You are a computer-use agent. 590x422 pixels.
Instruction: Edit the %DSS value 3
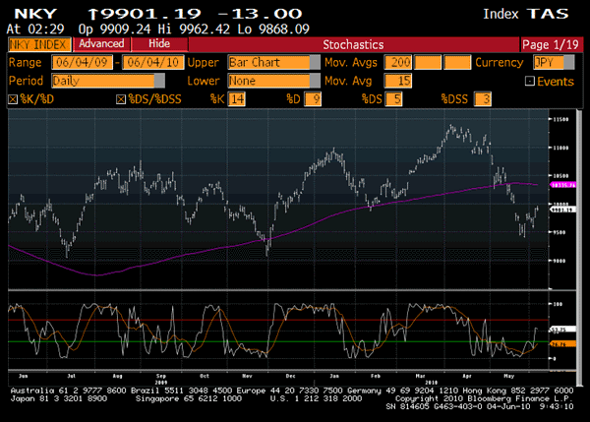tap(483, 99)
